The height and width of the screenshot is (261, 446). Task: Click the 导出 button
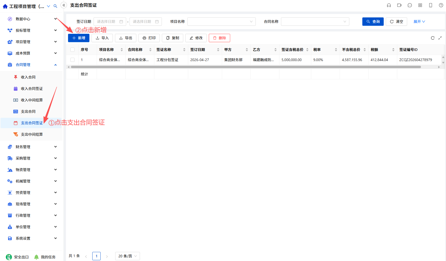[x=126, y=38]
